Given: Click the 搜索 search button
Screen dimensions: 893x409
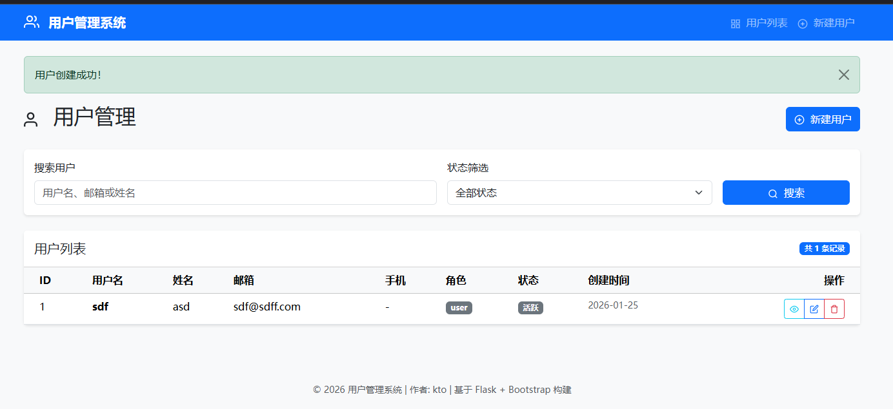Looking at the screenshot, I should 786,193.
